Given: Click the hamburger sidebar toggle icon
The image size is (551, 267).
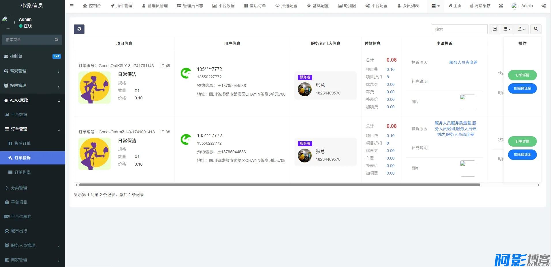Looking at the screenshot, I should pyautogui.click(x=72, y=6).
